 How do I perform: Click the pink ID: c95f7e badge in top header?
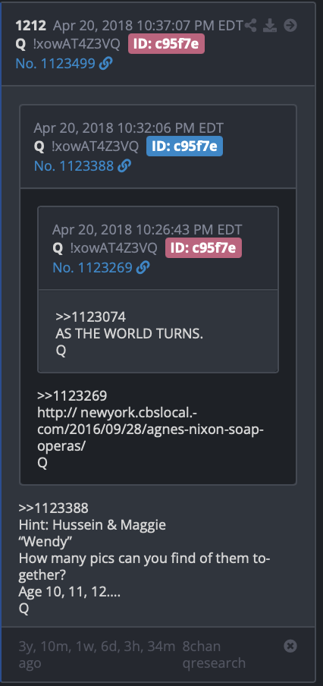[x=166, y=44]
